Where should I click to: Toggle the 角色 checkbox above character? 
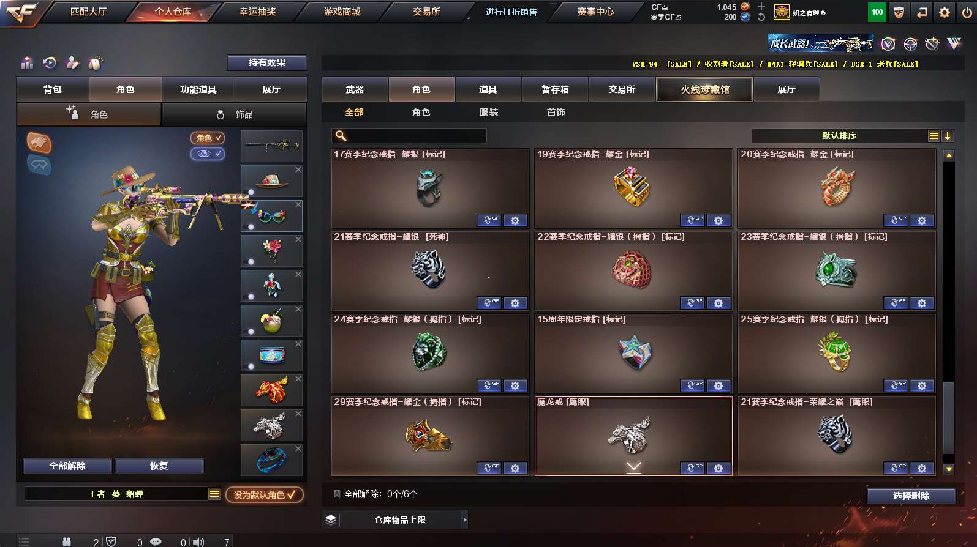point(208,138)
